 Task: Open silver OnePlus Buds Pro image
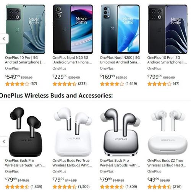tap(120, 132)
